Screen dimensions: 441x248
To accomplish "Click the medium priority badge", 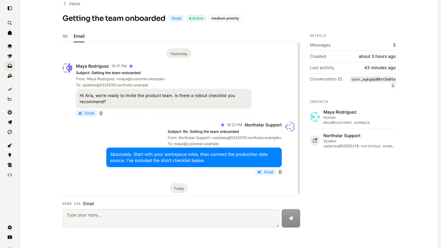I will point(225,18).
